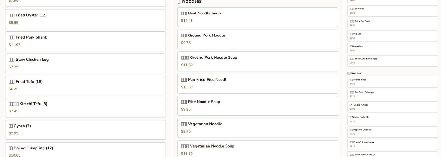Choose the Stir Fried Cabbage snack
This screenshot has width=441, height=157.
(x=392, y=94)
